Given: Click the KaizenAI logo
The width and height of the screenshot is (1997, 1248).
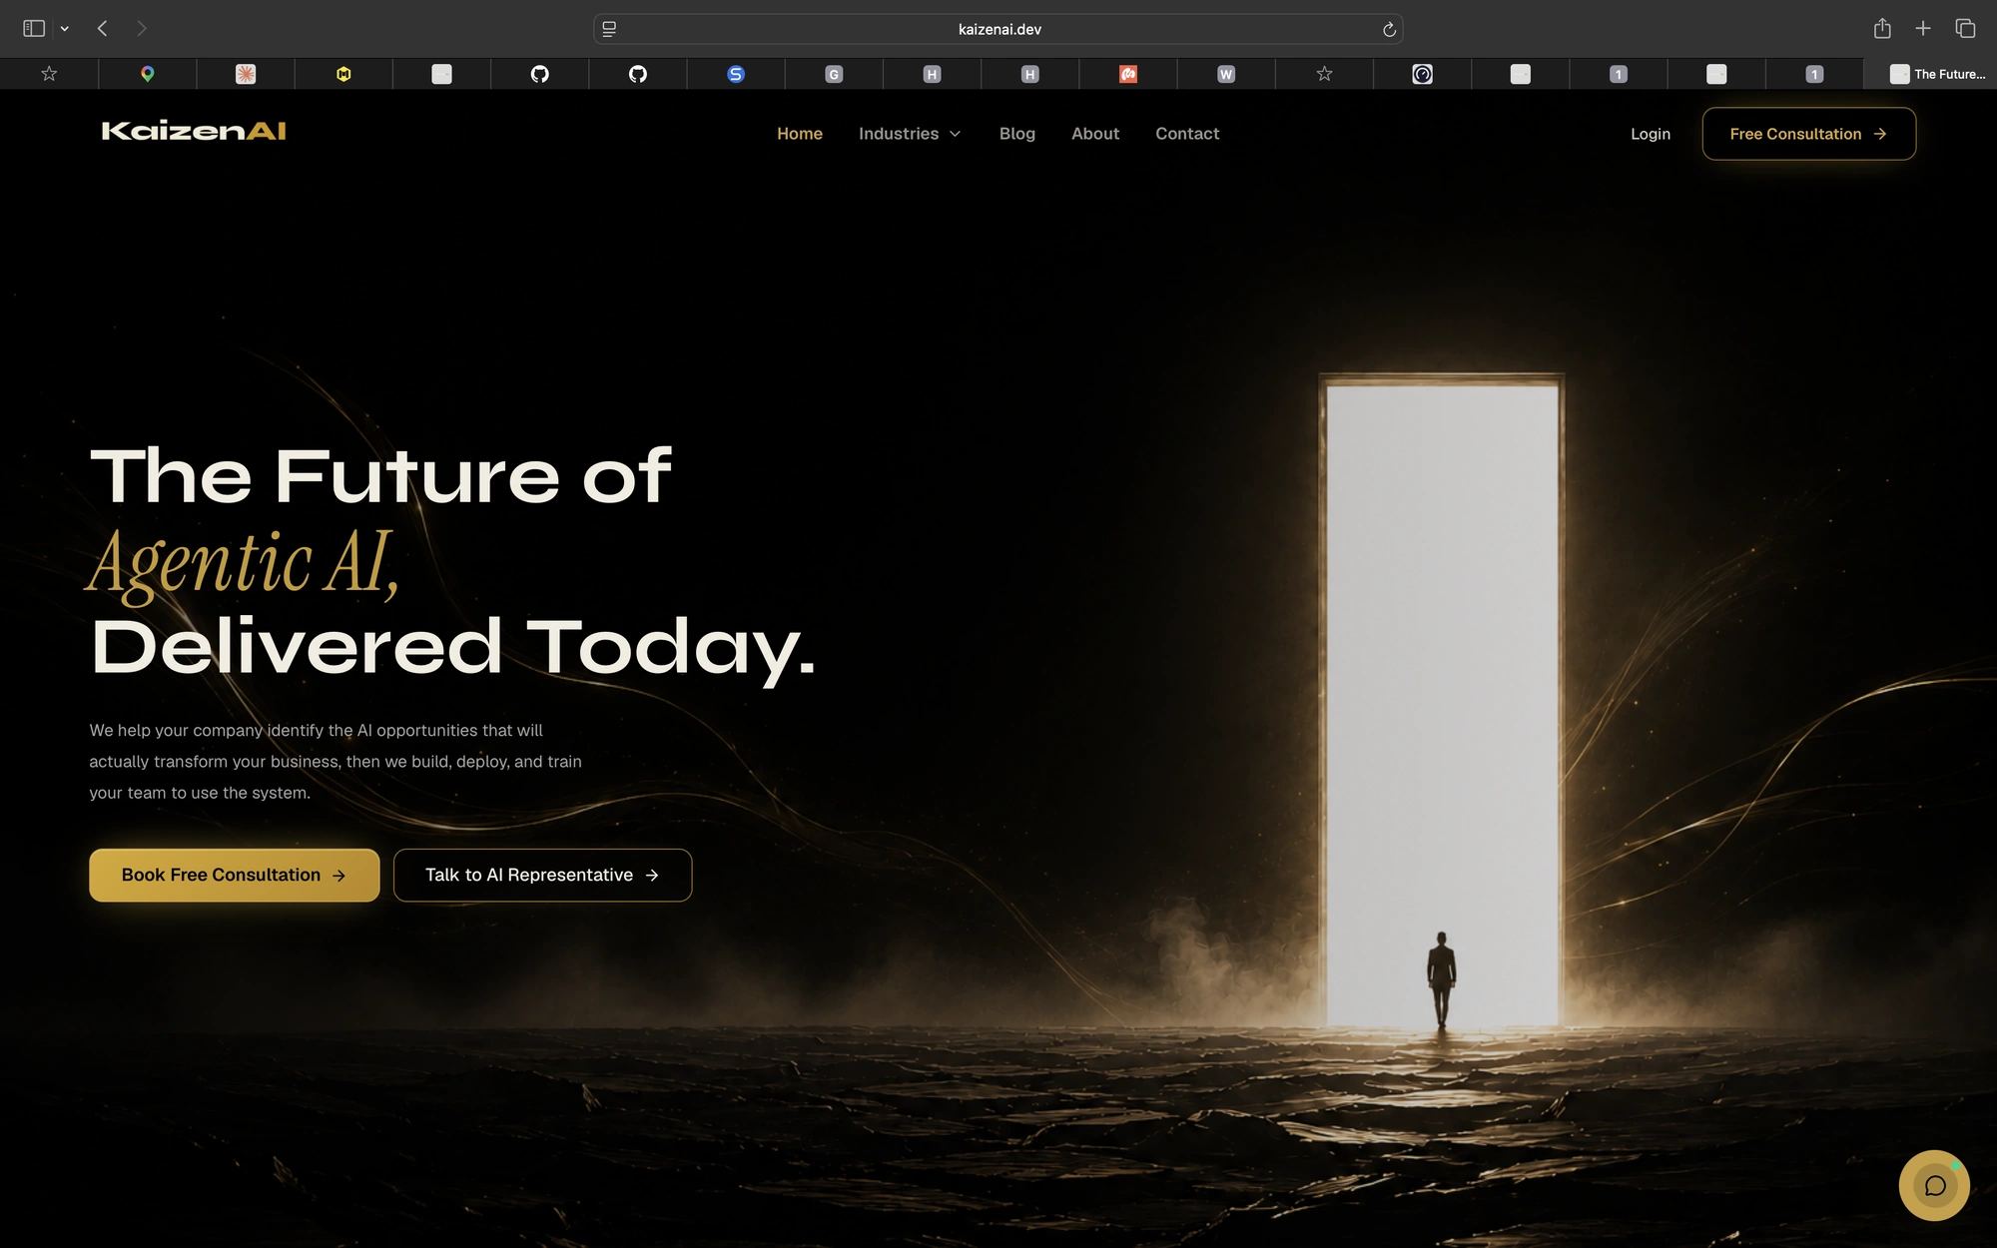Looking at the screenshot, I should [194, 132].
